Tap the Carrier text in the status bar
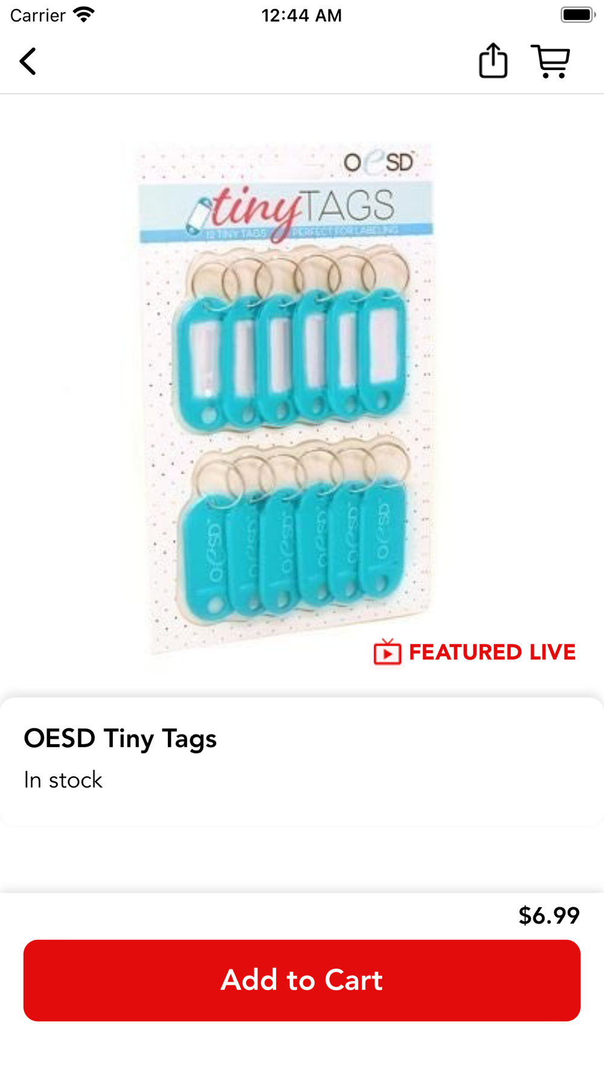 pos(37,15)
